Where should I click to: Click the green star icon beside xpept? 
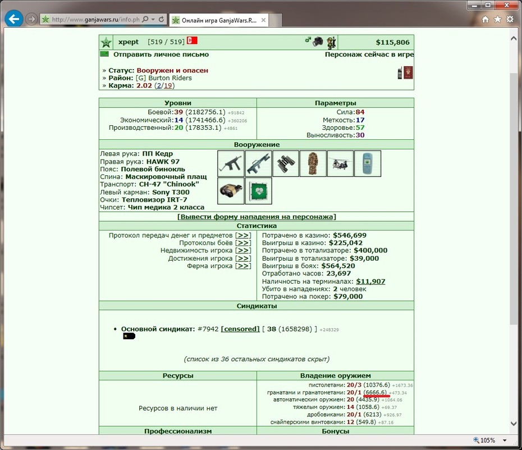tap(106, 42)
